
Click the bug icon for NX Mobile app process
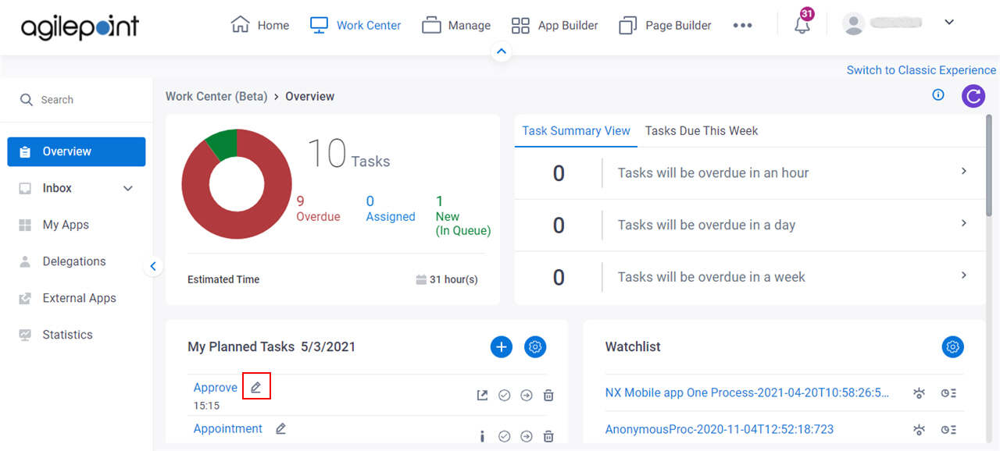[x=920, y=393]
